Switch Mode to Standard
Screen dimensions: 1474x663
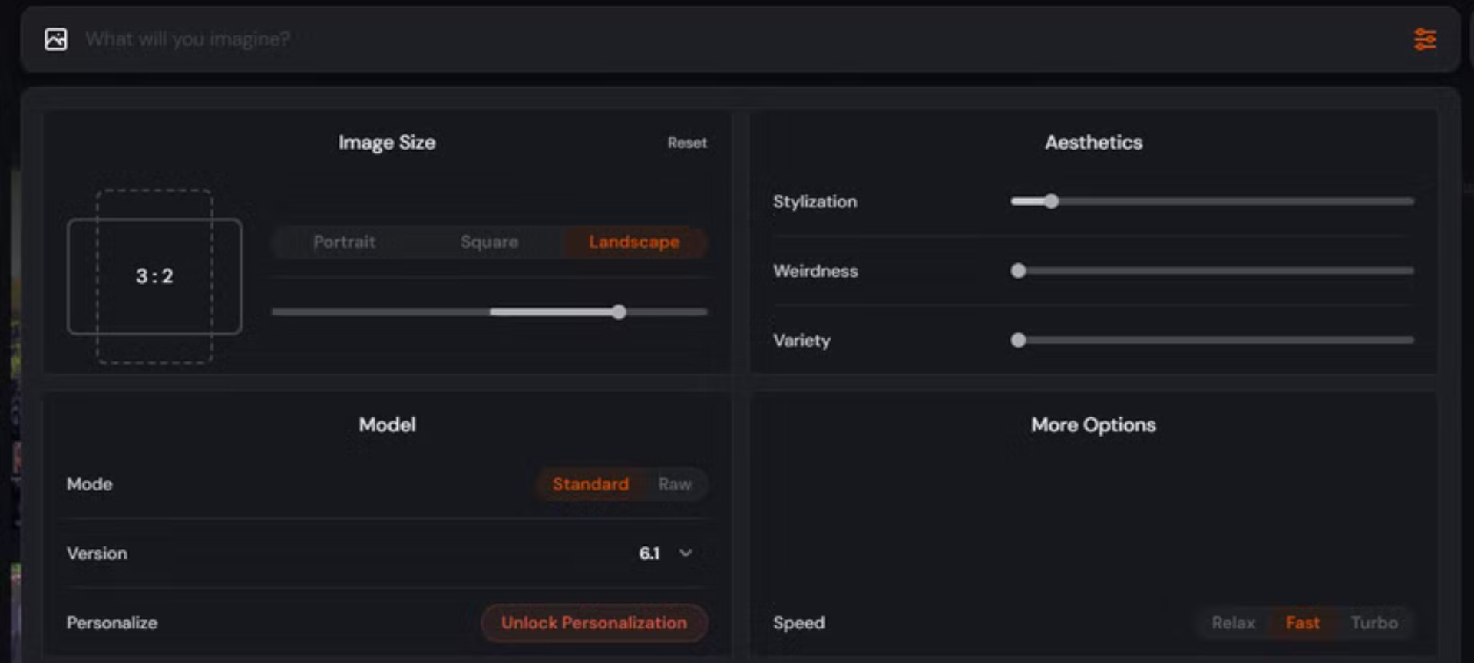(590, 484)
